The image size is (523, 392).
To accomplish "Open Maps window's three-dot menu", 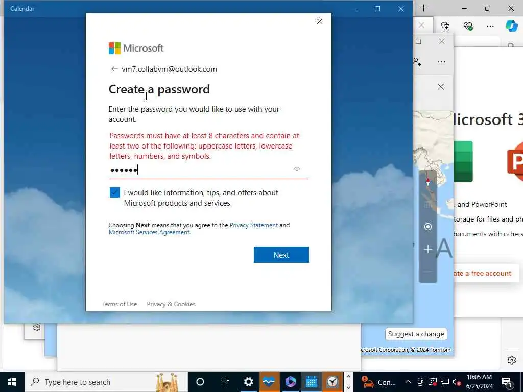I will click(x=441, y=62).
